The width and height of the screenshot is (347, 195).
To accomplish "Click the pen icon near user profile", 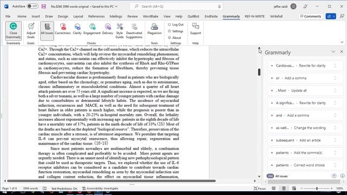I will point(305,6).
